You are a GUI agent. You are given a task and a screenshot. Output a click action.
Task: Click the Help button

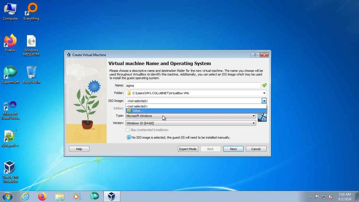[x=79, y=149]
